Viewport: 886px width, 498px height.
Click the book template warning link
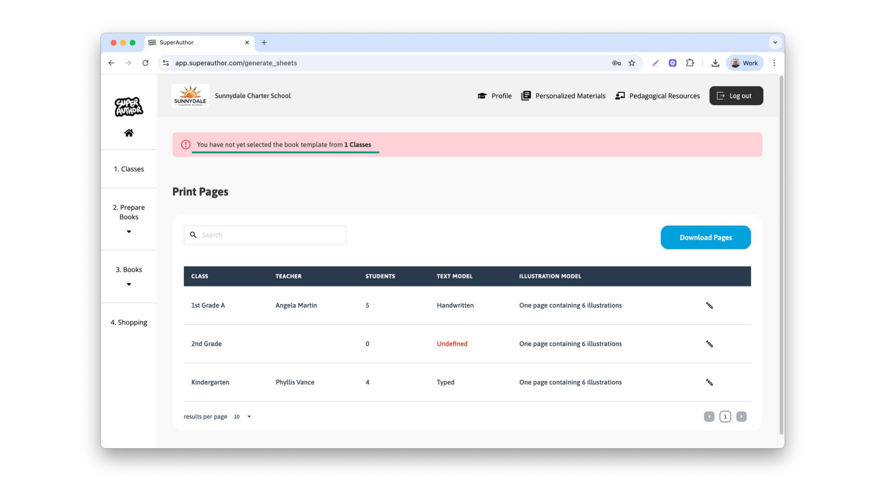pos(284,144)
